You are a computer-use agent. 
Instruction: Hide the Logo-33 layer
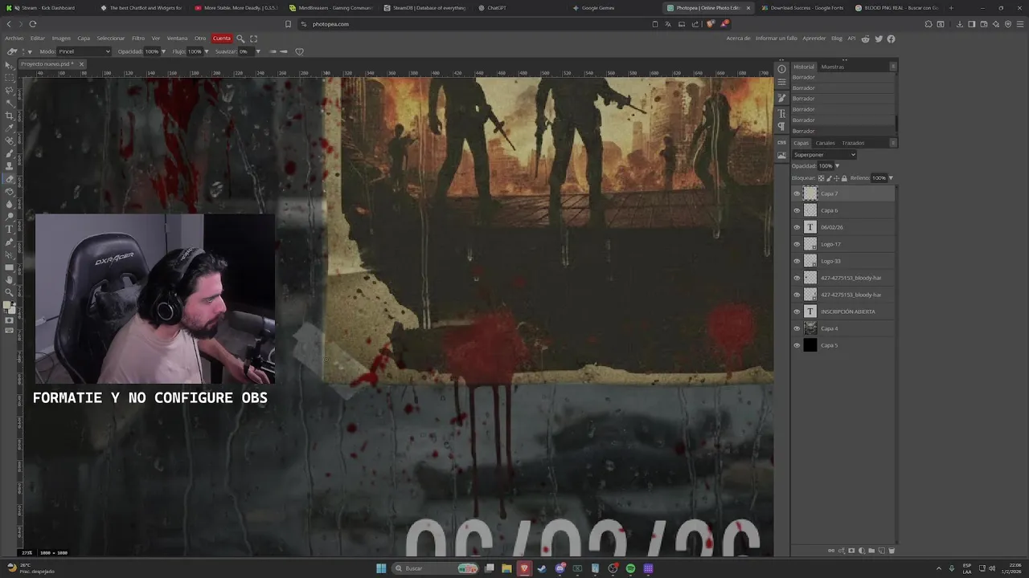pyautogui.click(x=797, y=261)
